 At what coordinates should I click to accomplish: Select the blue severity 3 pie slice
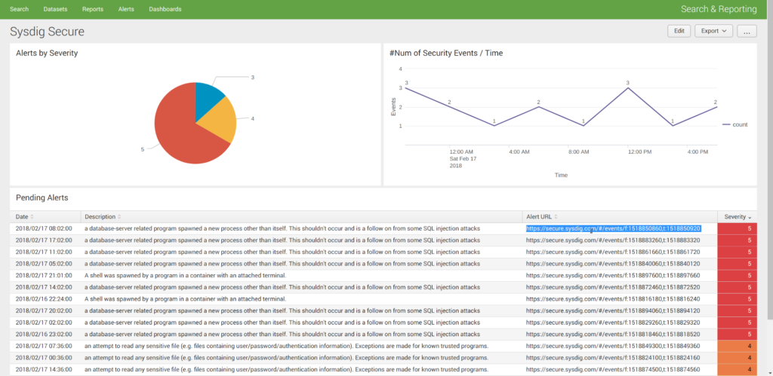(x=208, y=98)
